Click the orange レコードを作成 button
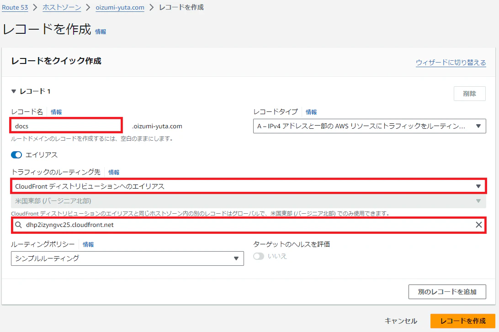This screenshot has width=499, height=332. click(x=463, y=321)
